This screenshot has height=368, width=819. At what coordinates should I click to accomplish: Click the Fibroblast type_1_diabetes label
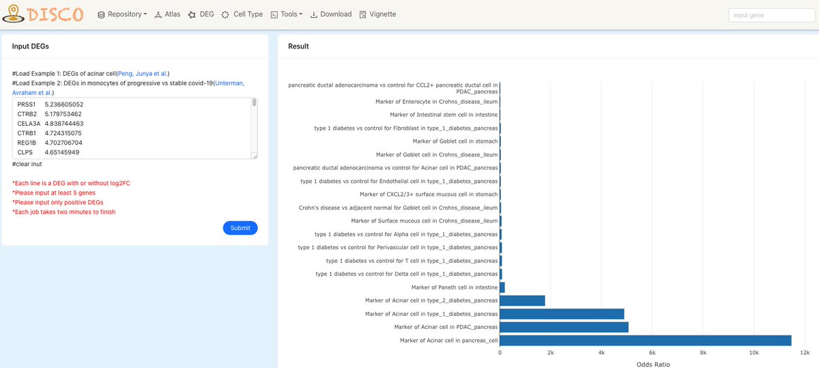pos(406,128)
